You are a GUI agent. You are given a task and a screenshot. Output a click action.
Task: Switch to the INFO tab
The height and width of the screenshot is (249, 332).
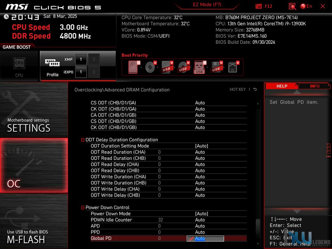pos(314,86)
